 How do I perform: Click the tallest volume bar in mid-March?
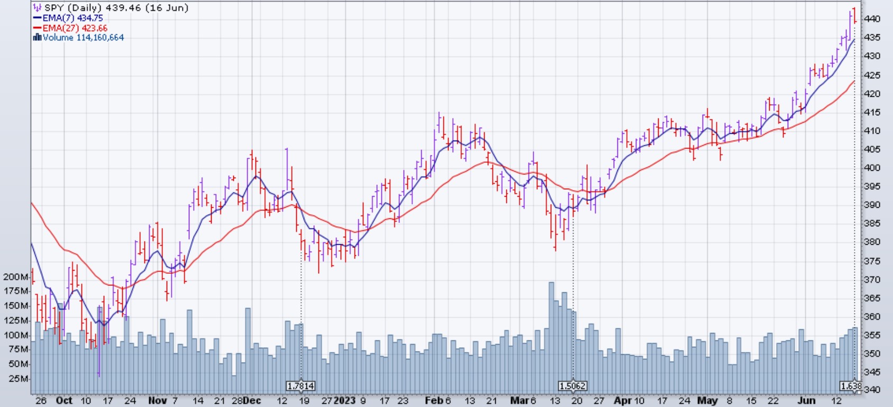click(551, 338)
